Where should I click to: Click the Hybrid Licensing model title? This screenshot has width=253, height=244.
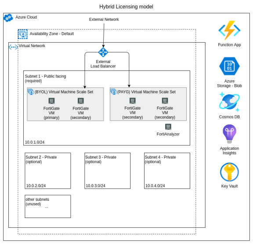click(126, 7)
